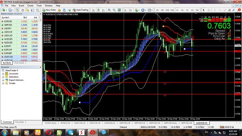Open the periods dropdown arrow
The image size is (242, 136).
tap(146, 10)
